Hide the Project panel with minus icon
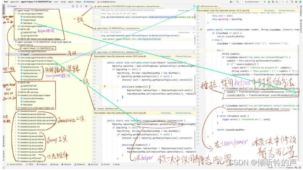 90,6
